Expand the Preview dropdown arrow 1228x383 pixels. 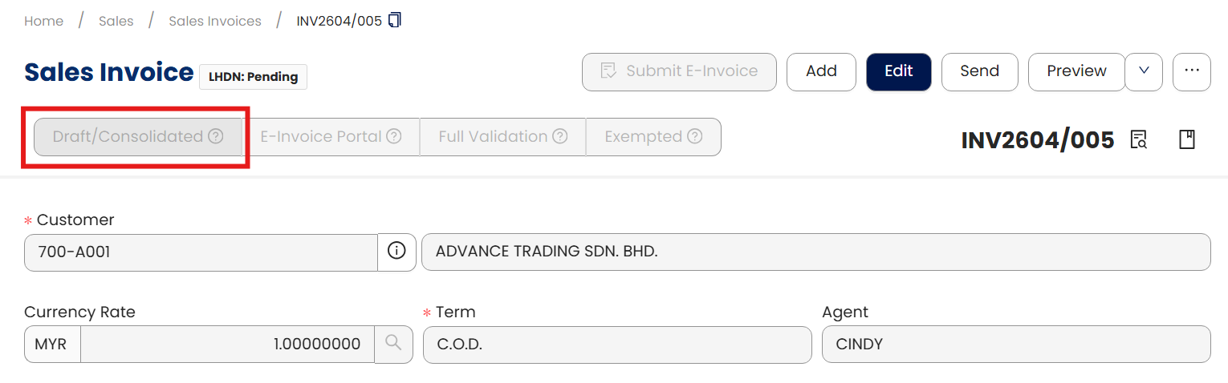coord(1145,71)
